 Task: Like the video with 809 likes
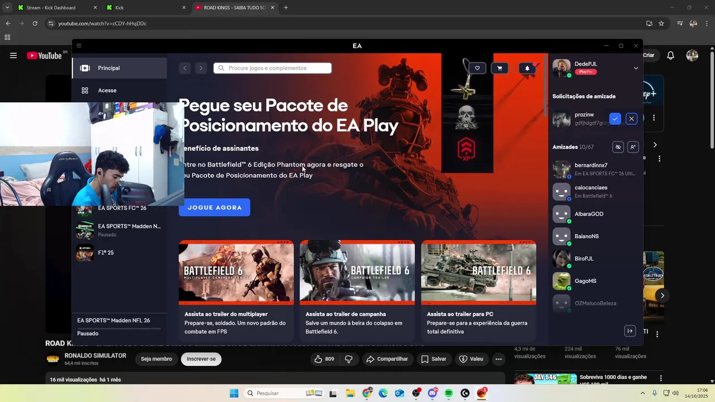pyautogui.click(x=325, y=359)
